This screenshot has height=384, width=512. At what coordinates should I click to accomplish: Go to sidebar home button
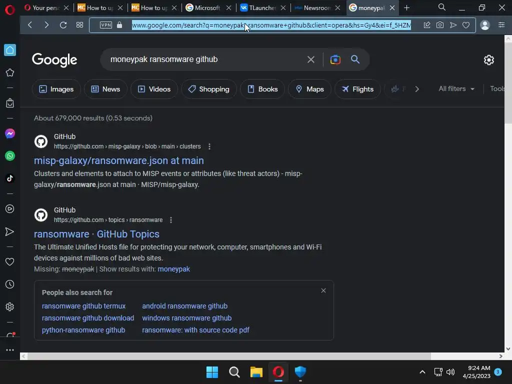pos(10,50)
